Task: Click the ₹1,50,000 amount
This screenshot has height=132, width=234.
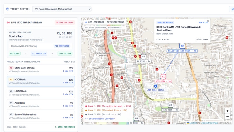Action: 64,33
